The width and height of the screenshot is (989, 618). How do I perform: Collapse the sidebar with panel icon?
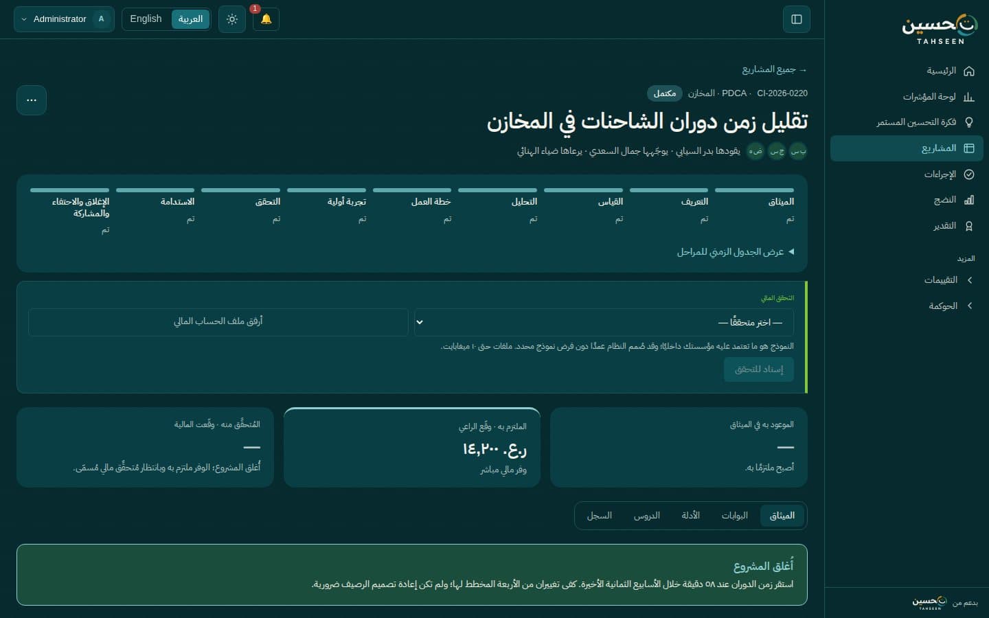click(x=797, y=19)
